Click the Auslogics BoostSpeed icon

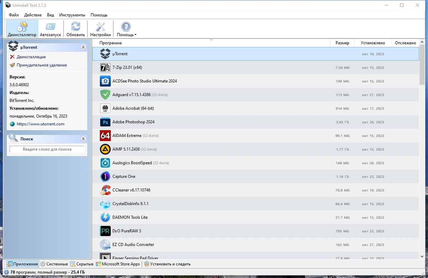pyautogui.click(x=105, y=163)
